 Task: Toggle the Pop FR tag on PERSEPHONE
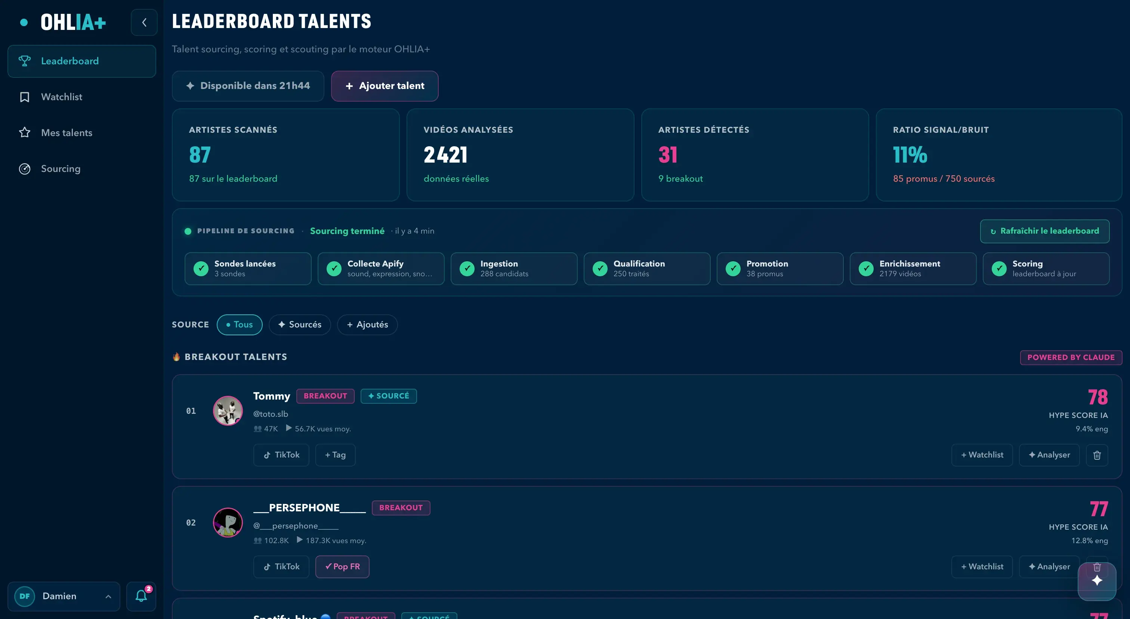(x=342, y=567)
